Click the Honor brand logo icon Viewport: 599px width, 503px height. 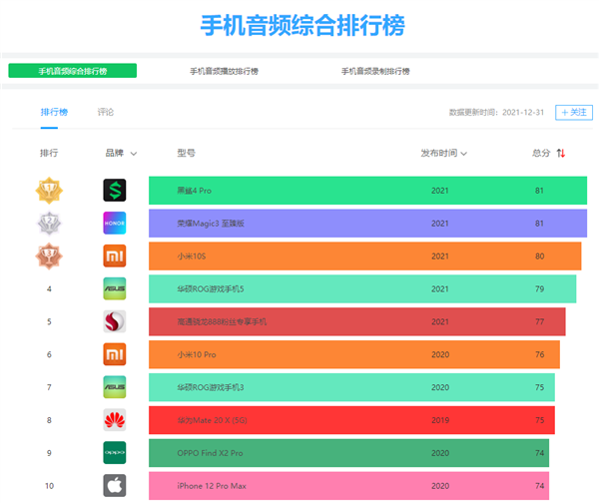coord(115,223)
